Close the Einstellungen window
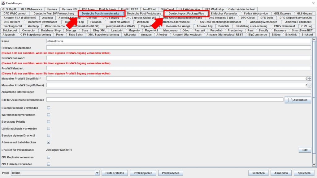Image resolution: width=317 pixels, height=178 pixels. click(313, 3)
